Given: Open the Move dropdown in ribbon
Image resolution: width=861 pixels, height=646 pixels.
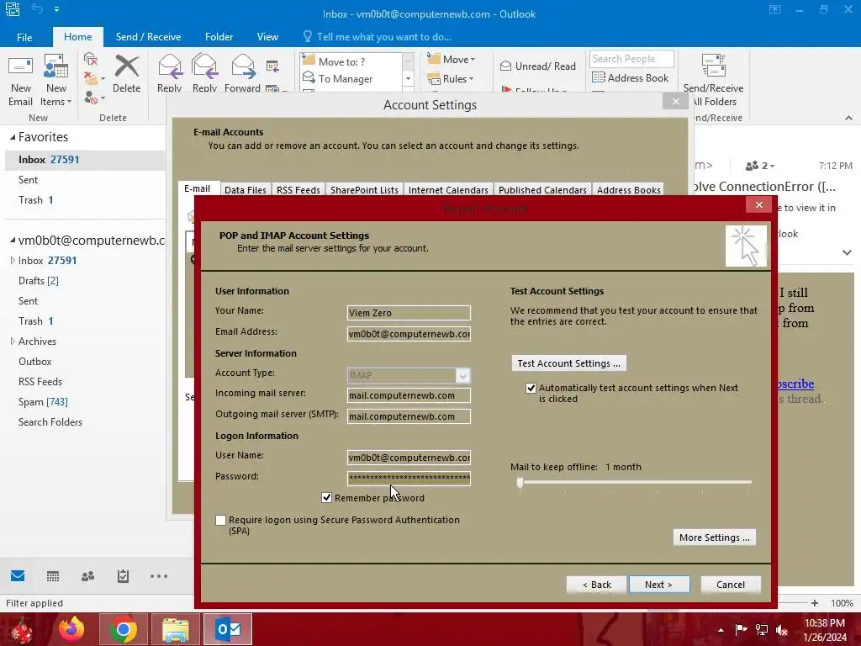Looking at the screenshot, I should click(x=452, y=60).
